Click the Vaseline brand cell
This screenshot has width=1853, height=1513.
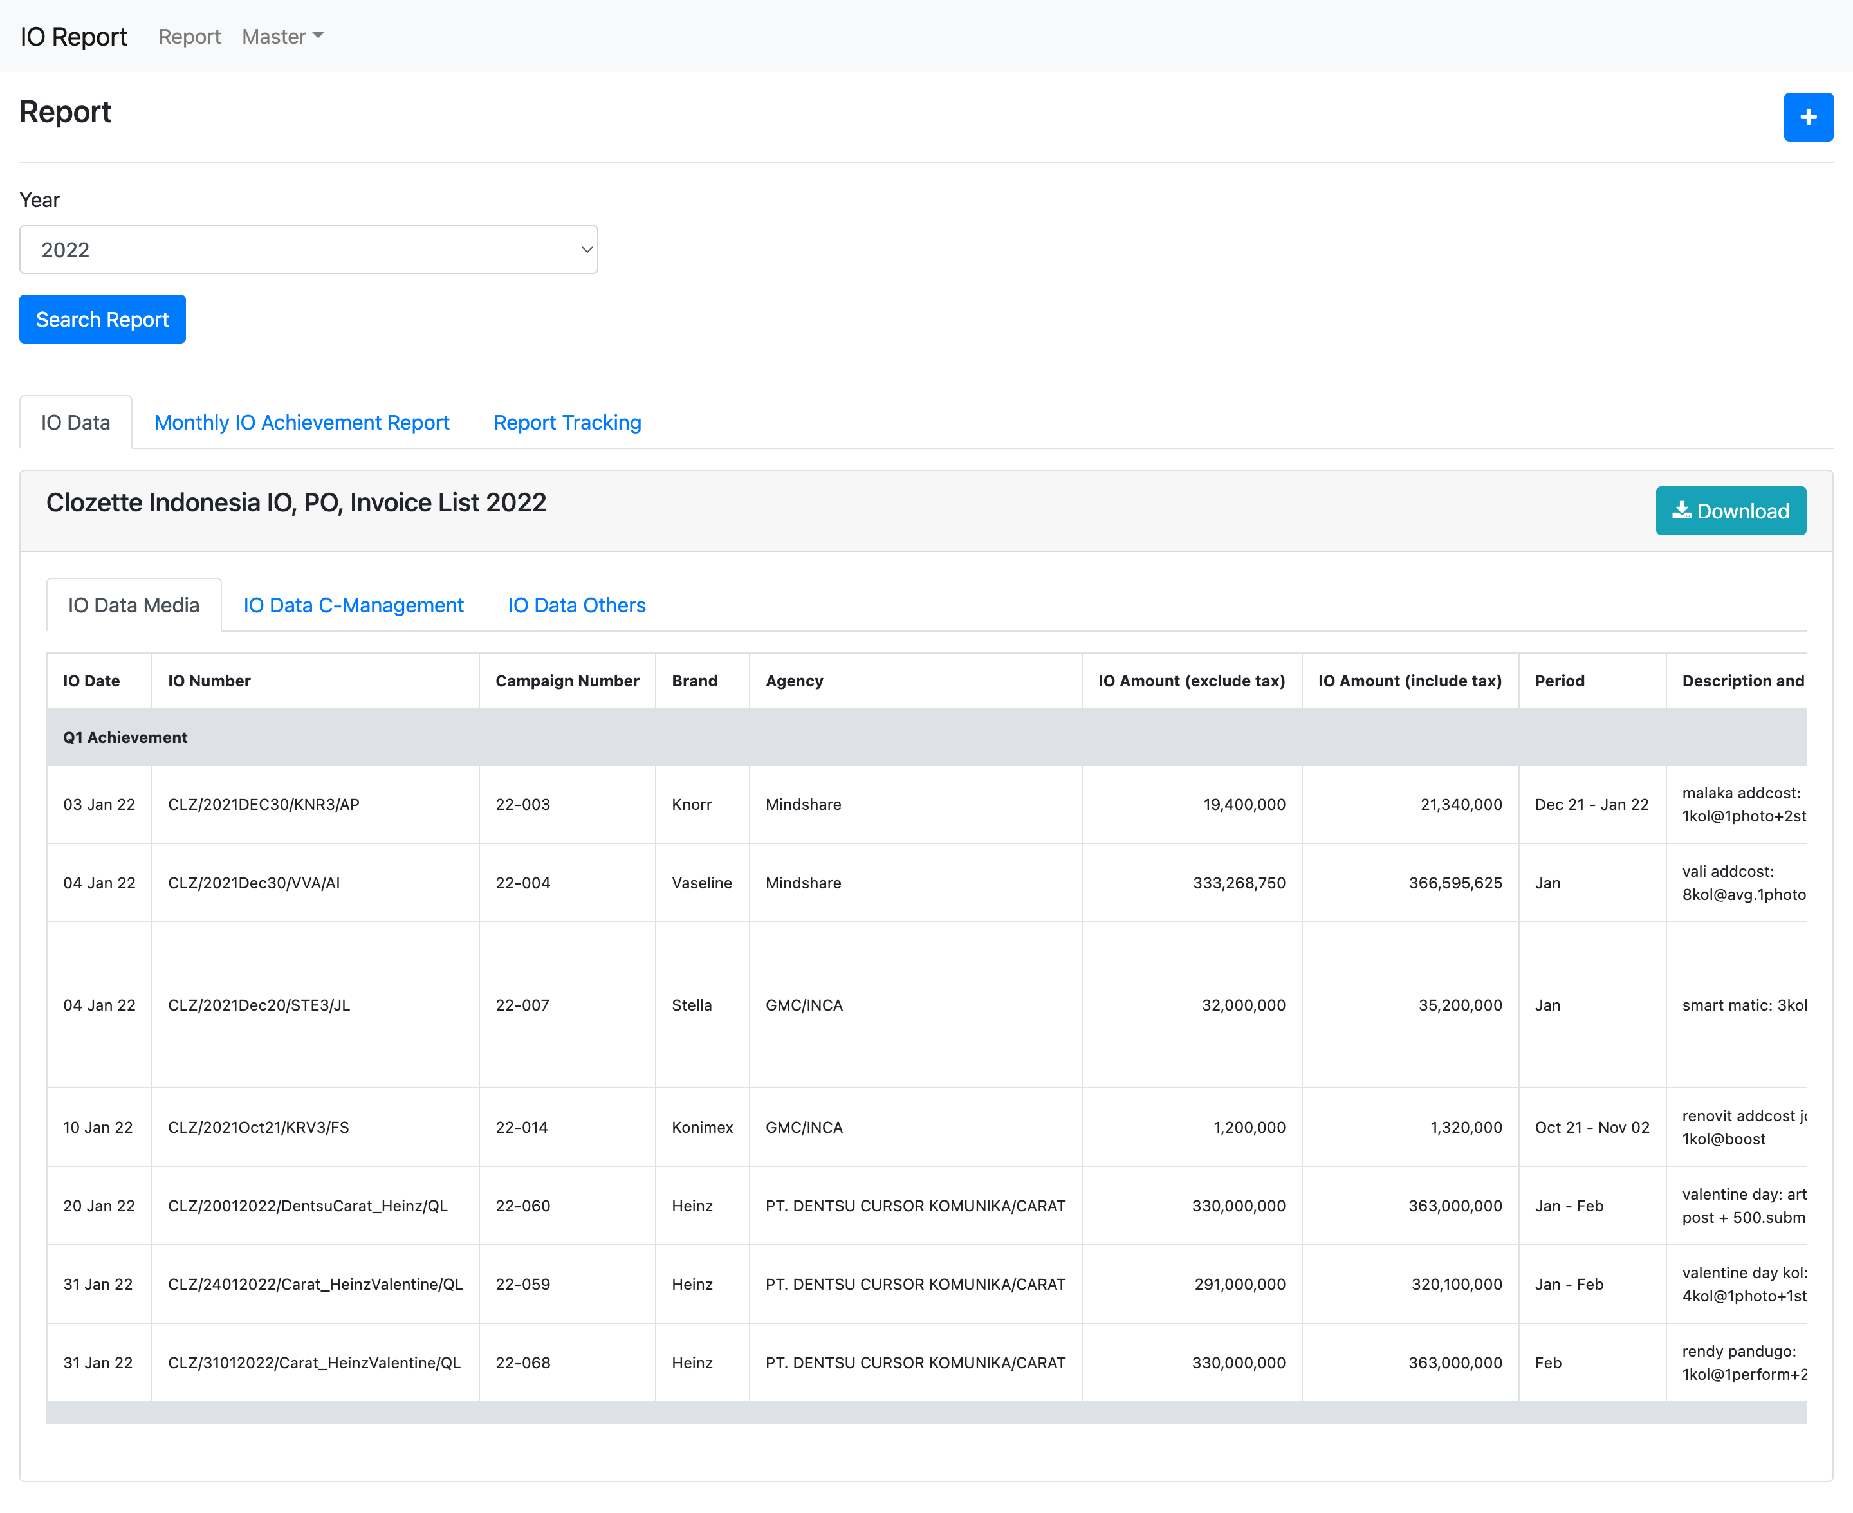[701, 883]
